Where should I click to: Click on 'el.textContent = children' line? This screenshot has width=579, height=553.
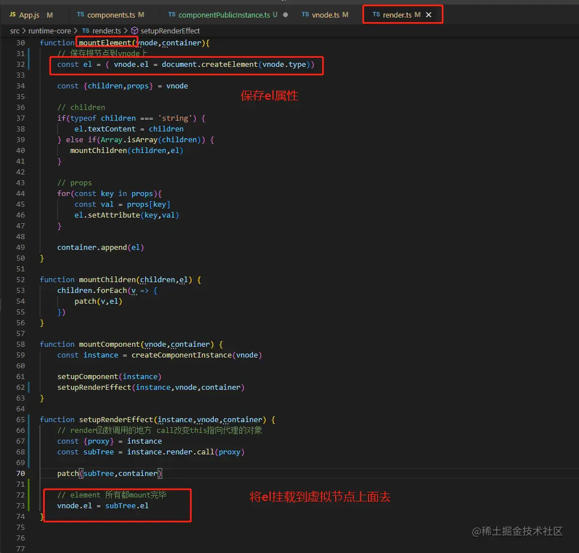129,129
